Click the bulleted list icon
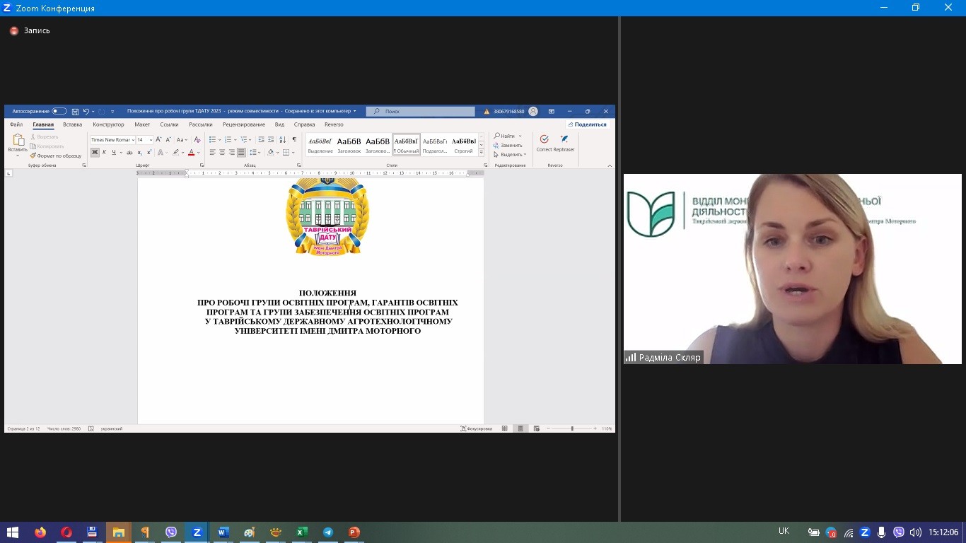The image size is (966, 543). point(212,139)
